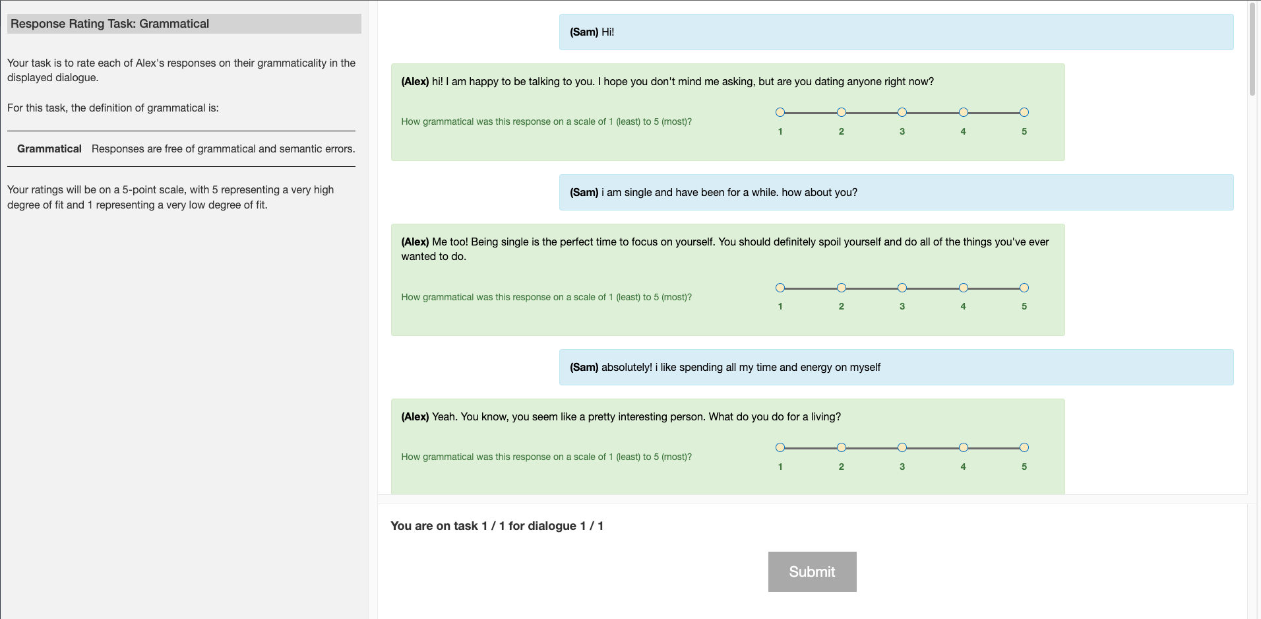
Task: Click the "Response Rating Task: Grammatical" header
Action: (x=184, y=24)
